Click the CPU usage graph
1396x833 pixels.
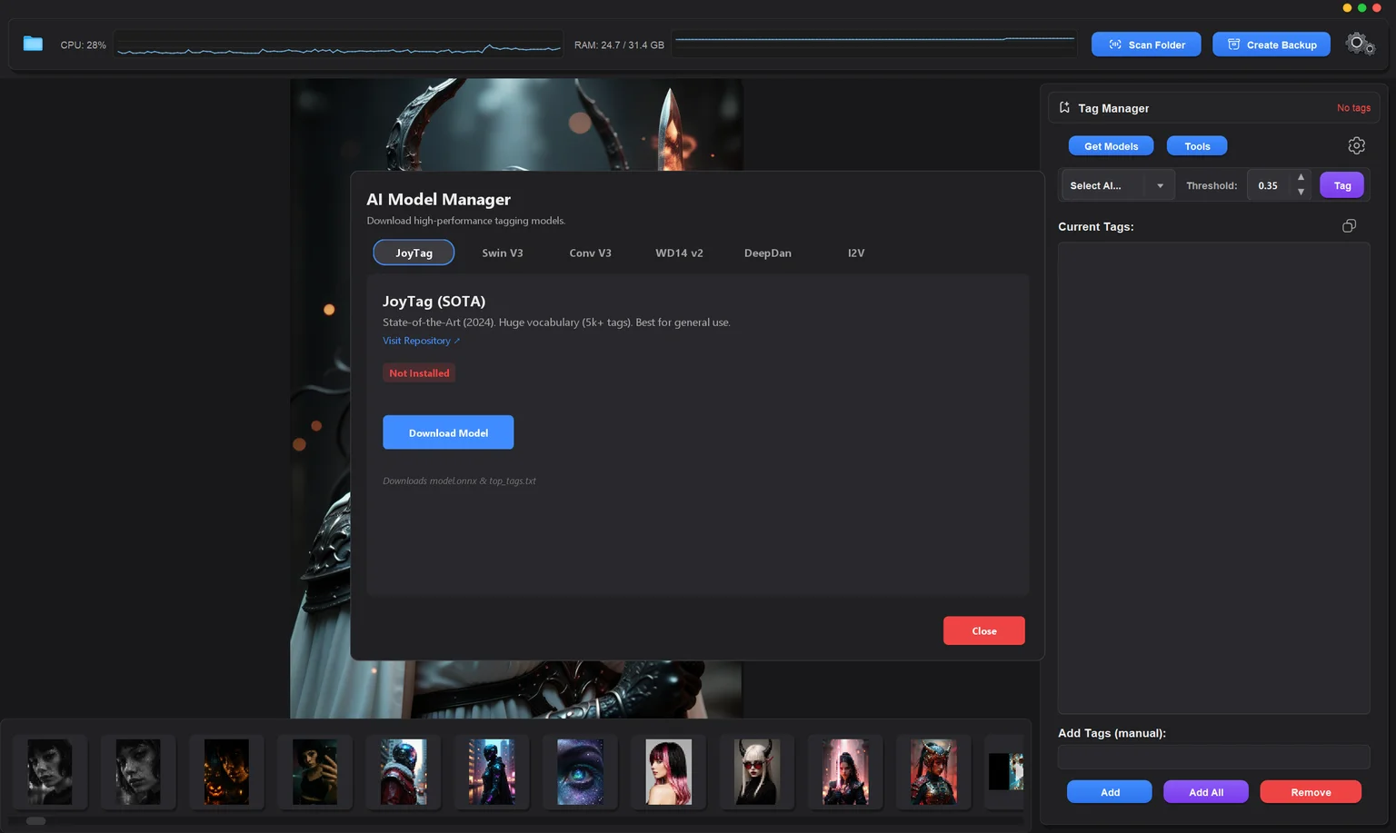(338, 45)
